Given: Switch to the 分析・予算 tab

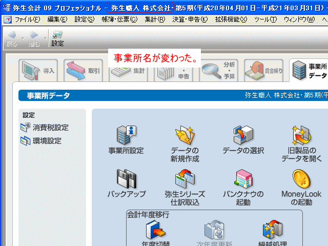Looking at the screenshot, I should click(219, 71).
